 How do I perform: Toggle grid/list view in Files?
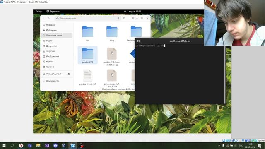133,18
